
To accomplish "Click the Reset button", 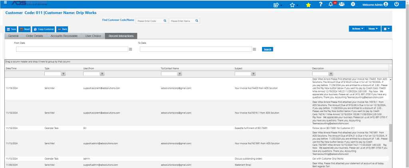I will 25,29.
